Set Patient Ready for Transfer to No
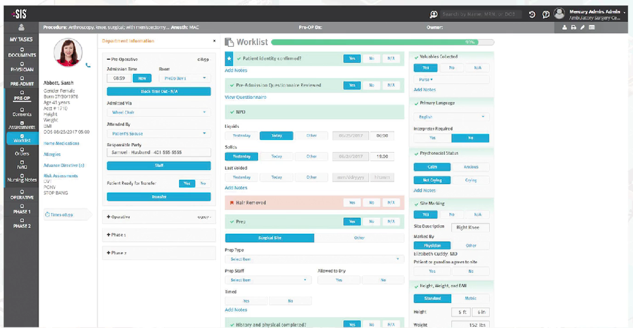633x328 pixels. click(x=203, y=184)
